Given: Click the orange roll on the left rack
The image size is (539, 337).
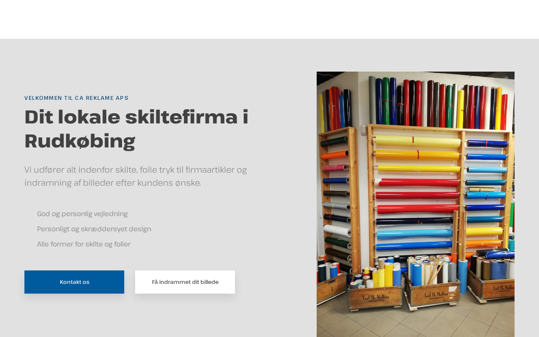Looking at the screenshot, I should coord(335,155).
